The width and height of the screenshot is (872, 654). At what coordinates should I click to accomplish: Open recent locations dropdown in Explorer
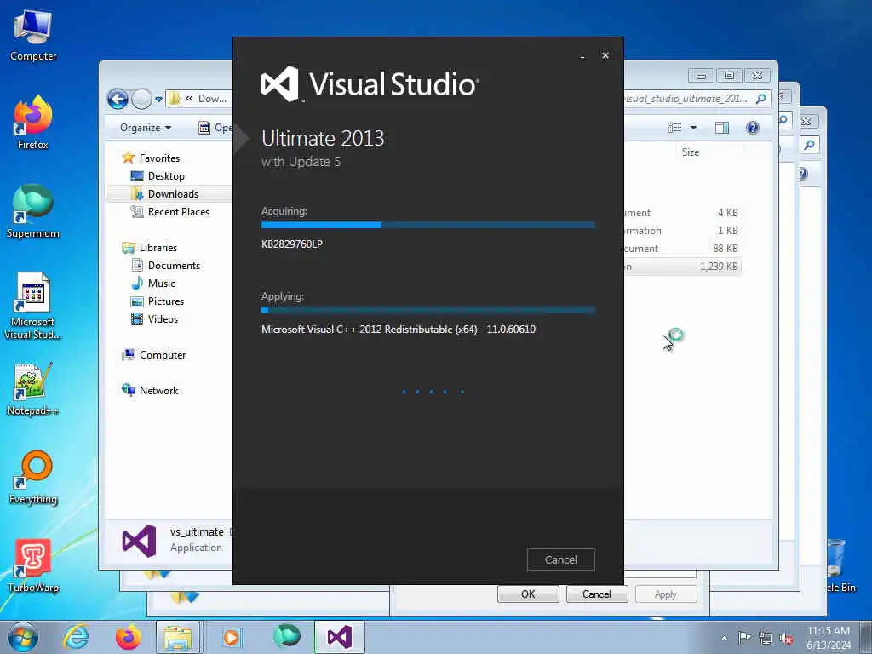point(159,100)
